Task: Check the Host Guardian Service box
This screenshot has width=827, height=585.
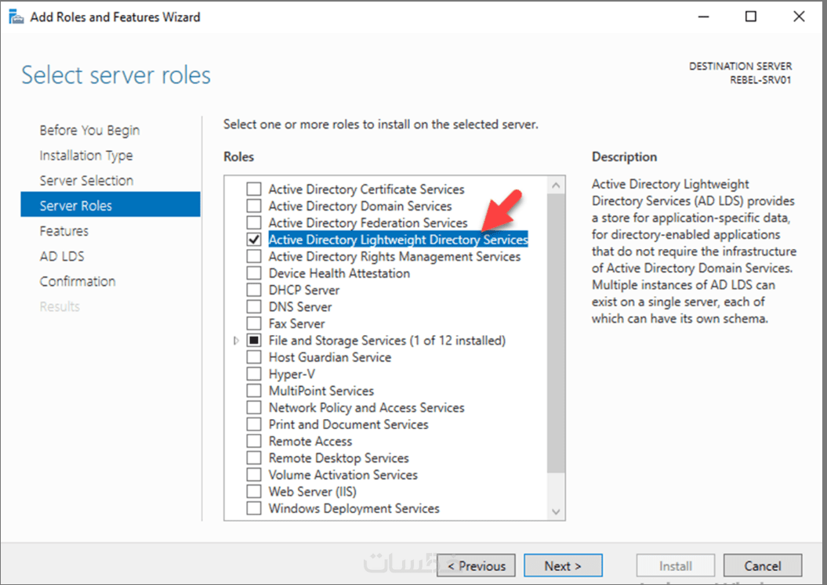Action: (254, 357)
